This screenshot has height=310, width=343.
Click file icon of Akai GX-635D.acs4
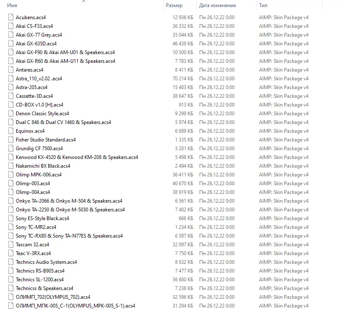[11, 44]
